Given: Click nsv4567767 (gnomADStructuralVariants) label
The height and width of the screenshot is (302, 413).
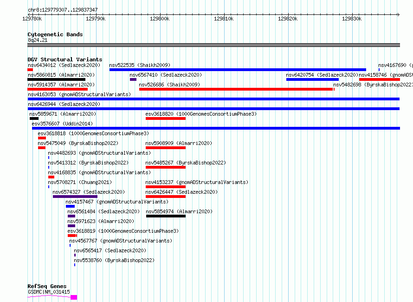Looking at the screenshot, I should click(121, 241).
